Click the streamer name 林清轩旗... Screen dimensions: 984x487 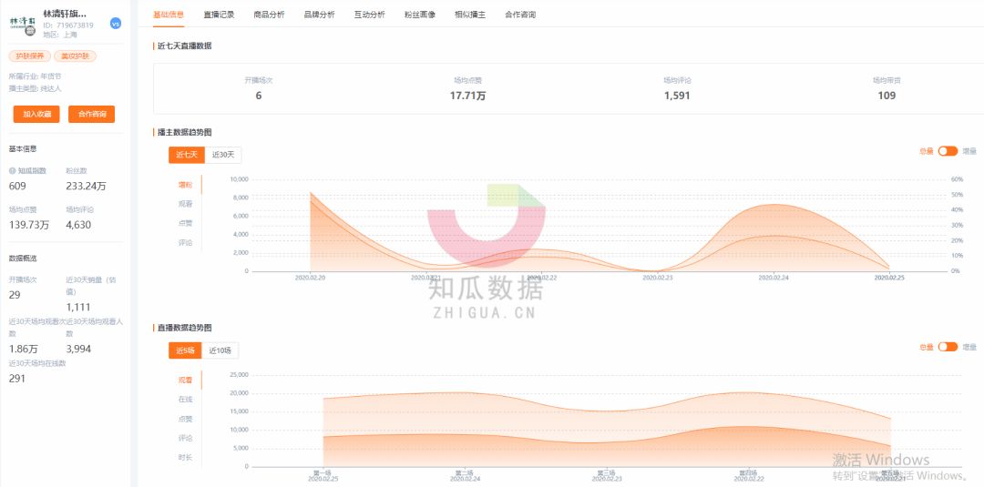point(66,13)
